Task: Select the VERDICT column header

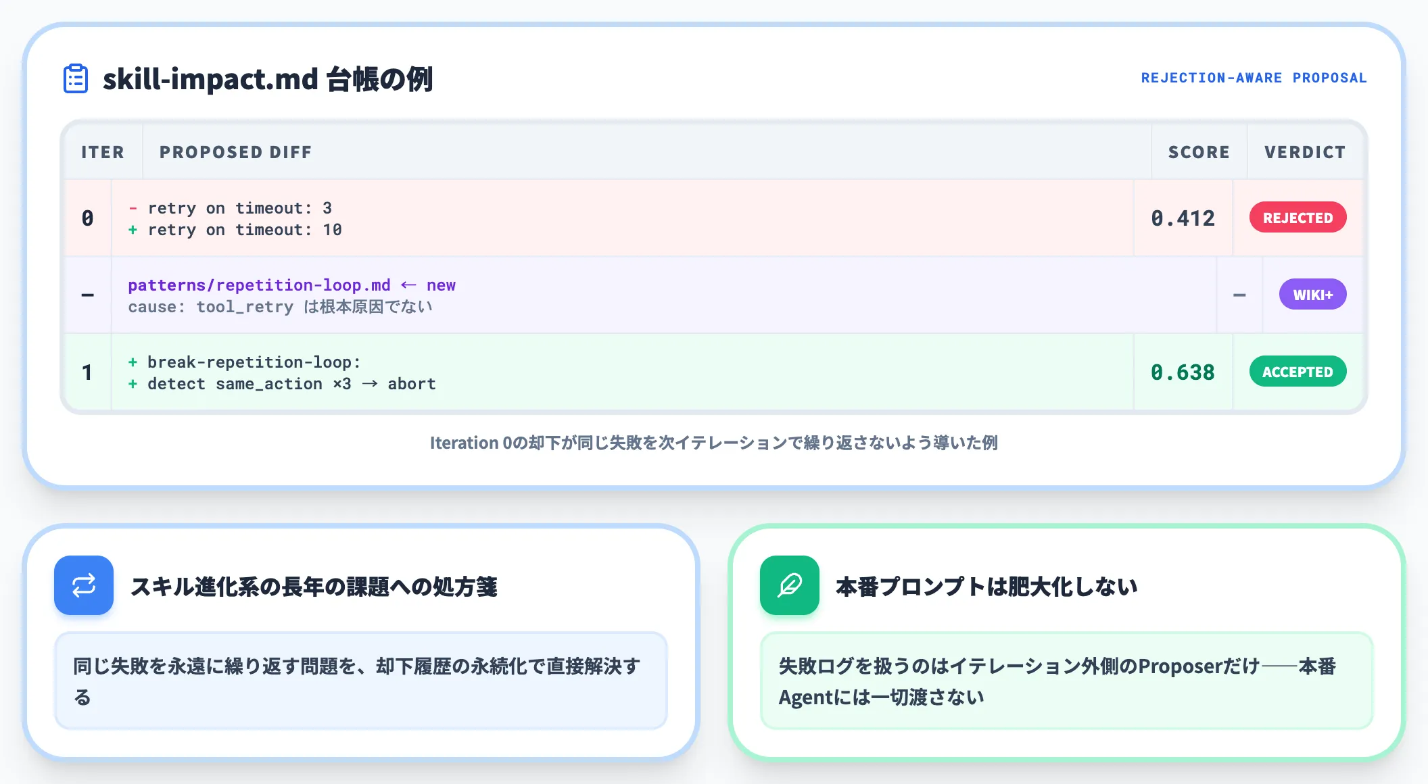Action: (1305, 152)
